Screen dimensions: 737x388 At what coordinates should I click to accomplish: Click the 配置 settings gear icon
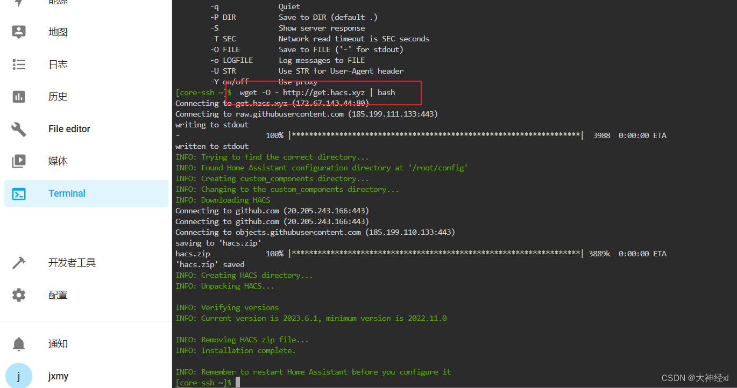19,295
